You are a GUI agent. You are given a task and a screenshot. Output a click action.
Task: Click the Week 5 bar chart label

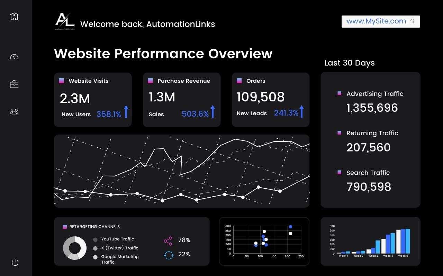pos(403,256)
